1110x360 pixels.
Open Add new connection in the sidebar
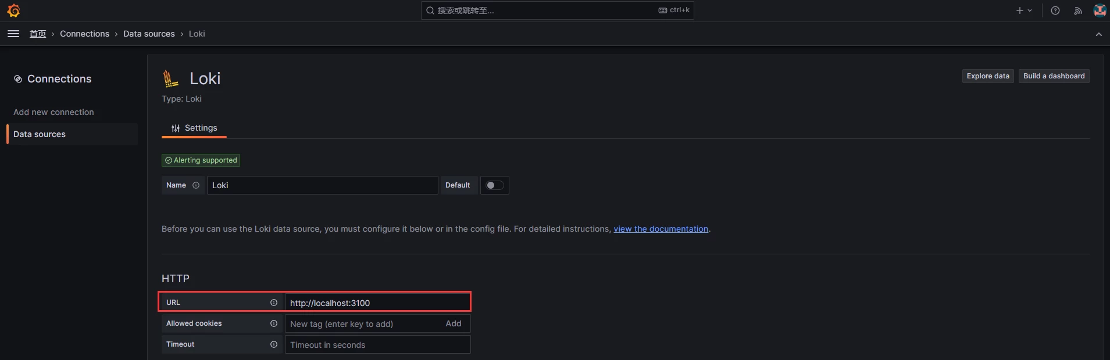tap(53, 112)
